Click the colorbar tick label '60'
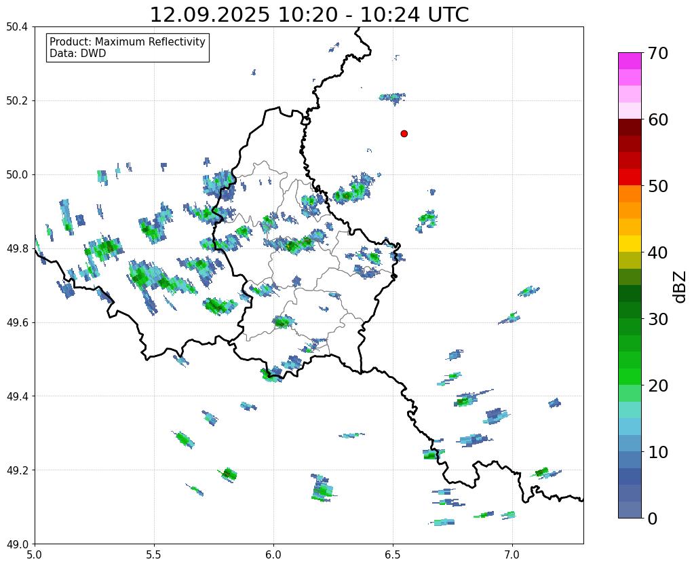Screen dimensions: 694x566 (x=657, y=119)
